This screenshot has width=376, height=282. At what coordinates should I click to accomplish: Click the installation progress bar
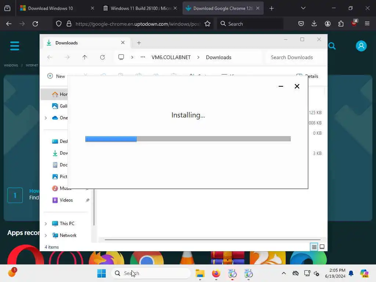[188, 139]
